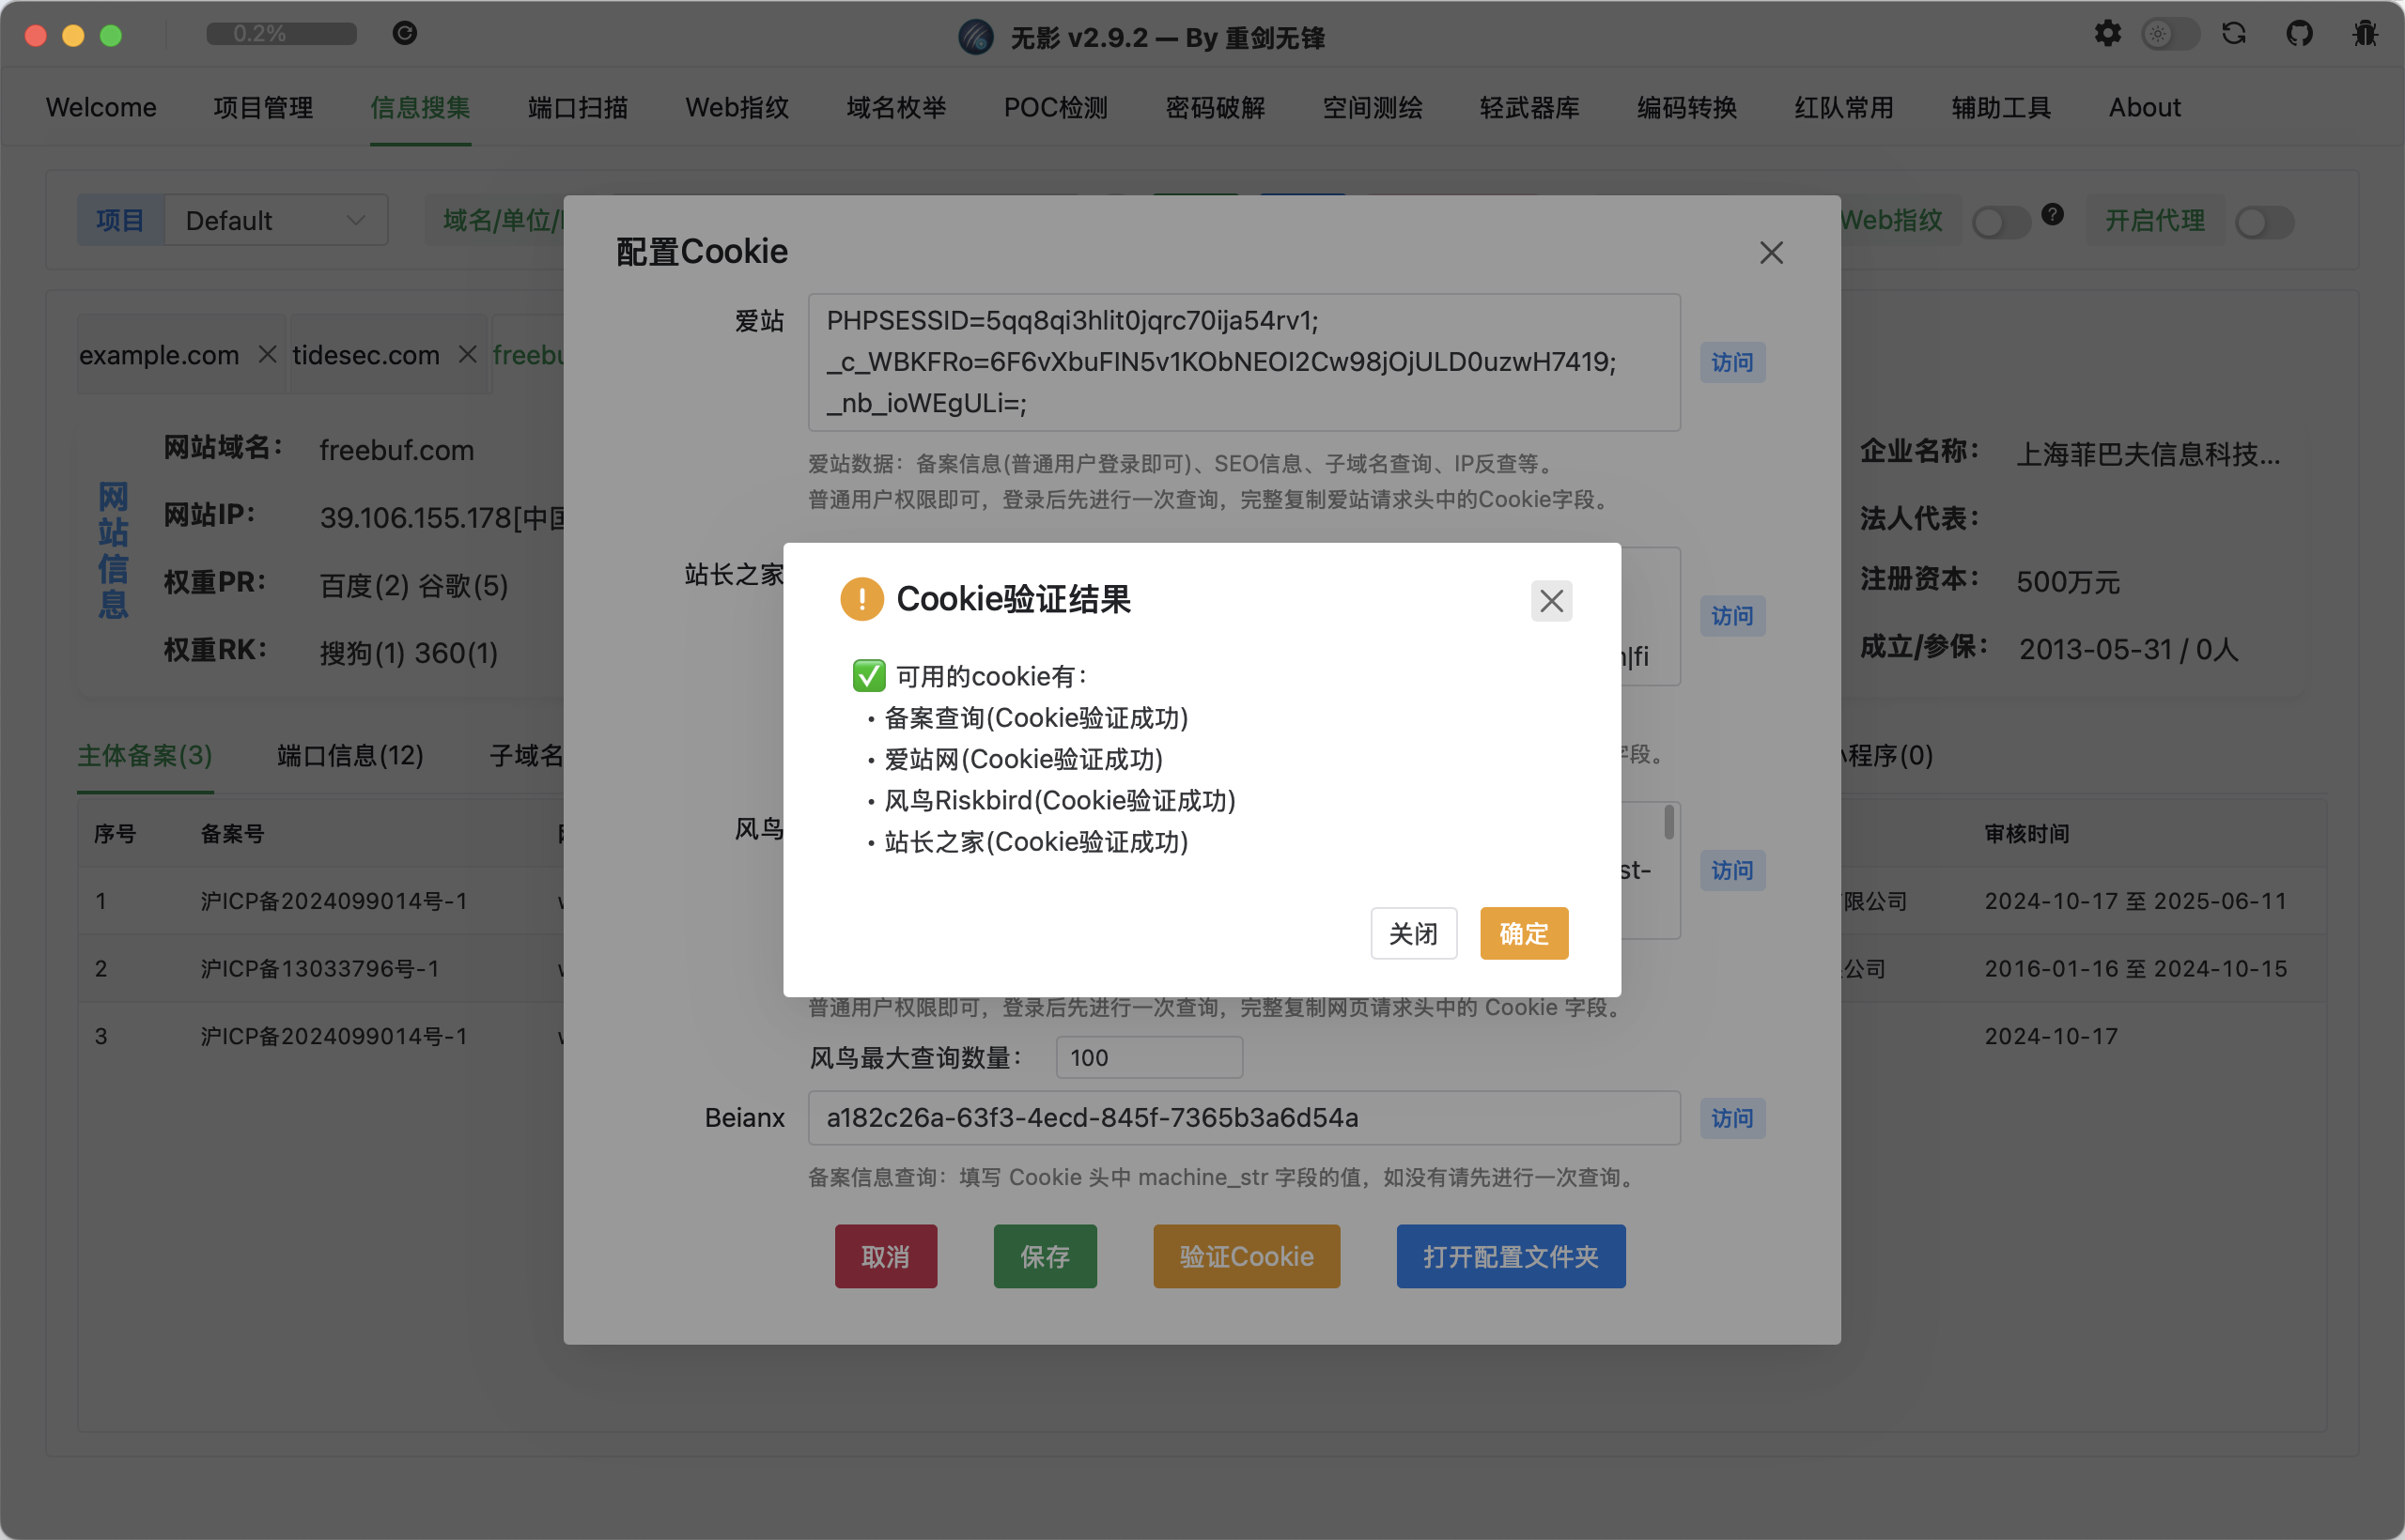The height and width of the screenshot is (1540, 2405).
Task: Open settings gear icon in title bar
Action: [2107, 34]
